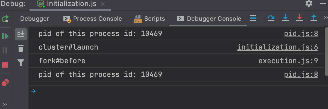Toggle scroll to end of console
Screen dimensions: 328x109
click(21, 34)
